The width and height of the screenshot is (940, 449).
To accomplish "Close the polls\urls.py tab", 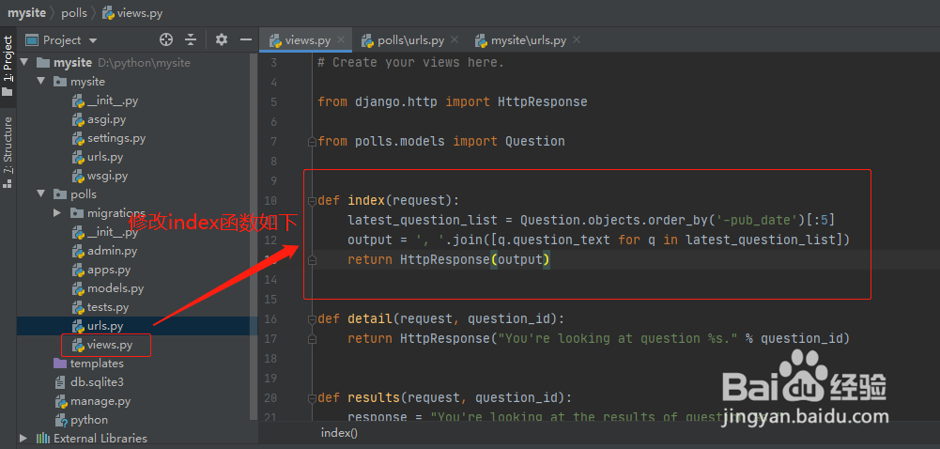I will click(454, 40).
